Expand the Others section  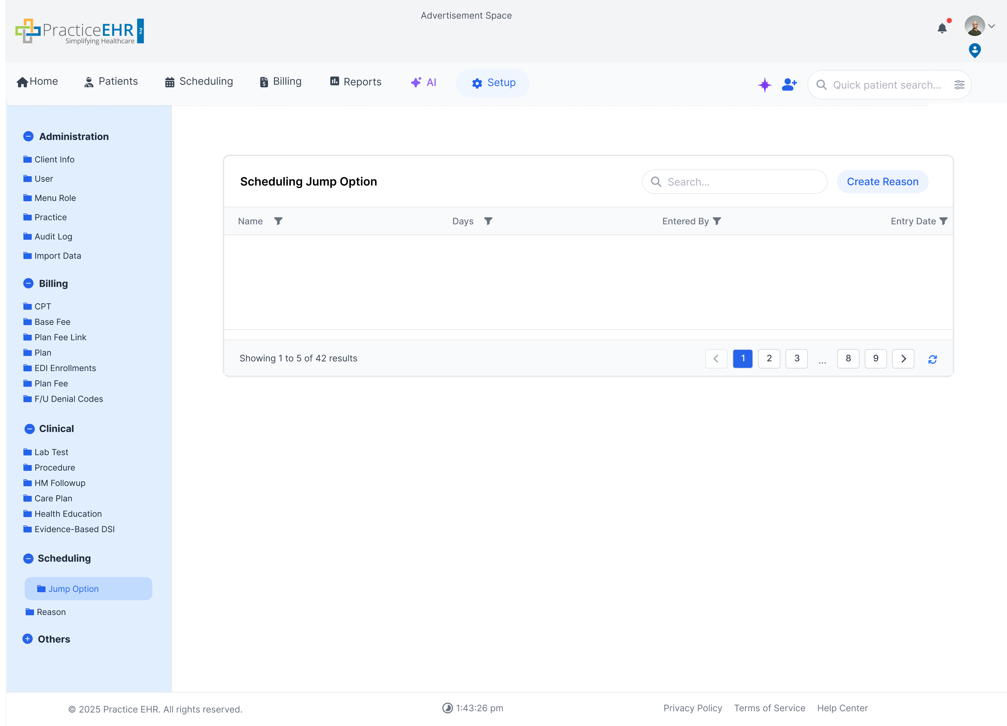coord(28,639)
